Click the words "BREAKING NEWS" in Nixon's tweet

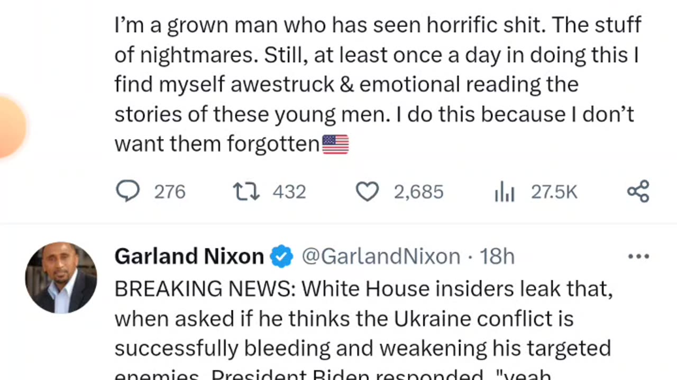tap(204, 289)
